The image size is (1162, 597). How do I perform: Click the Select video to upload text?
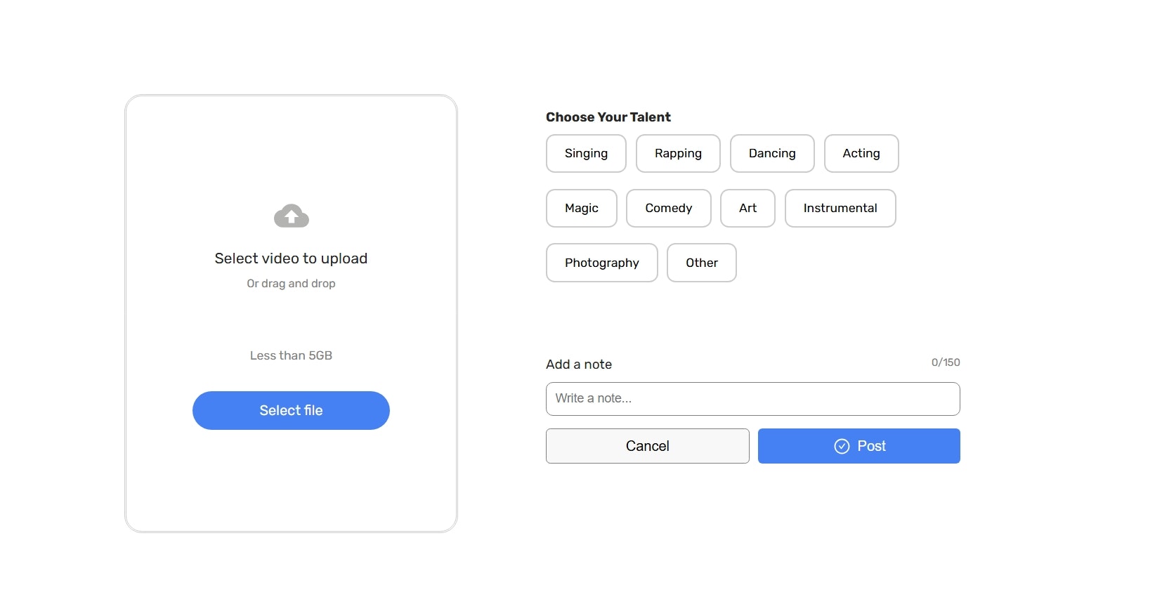pos(291,258)
